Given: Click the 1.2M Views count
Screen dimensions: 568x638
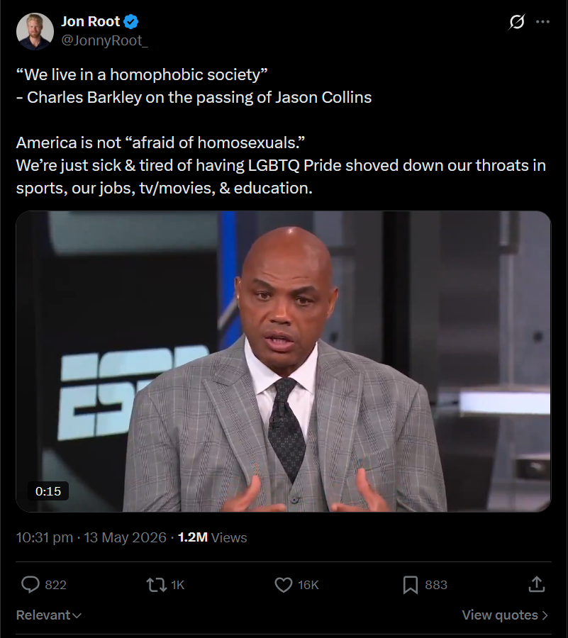Looking at the screenshot, I should click(x=213, y=537).
